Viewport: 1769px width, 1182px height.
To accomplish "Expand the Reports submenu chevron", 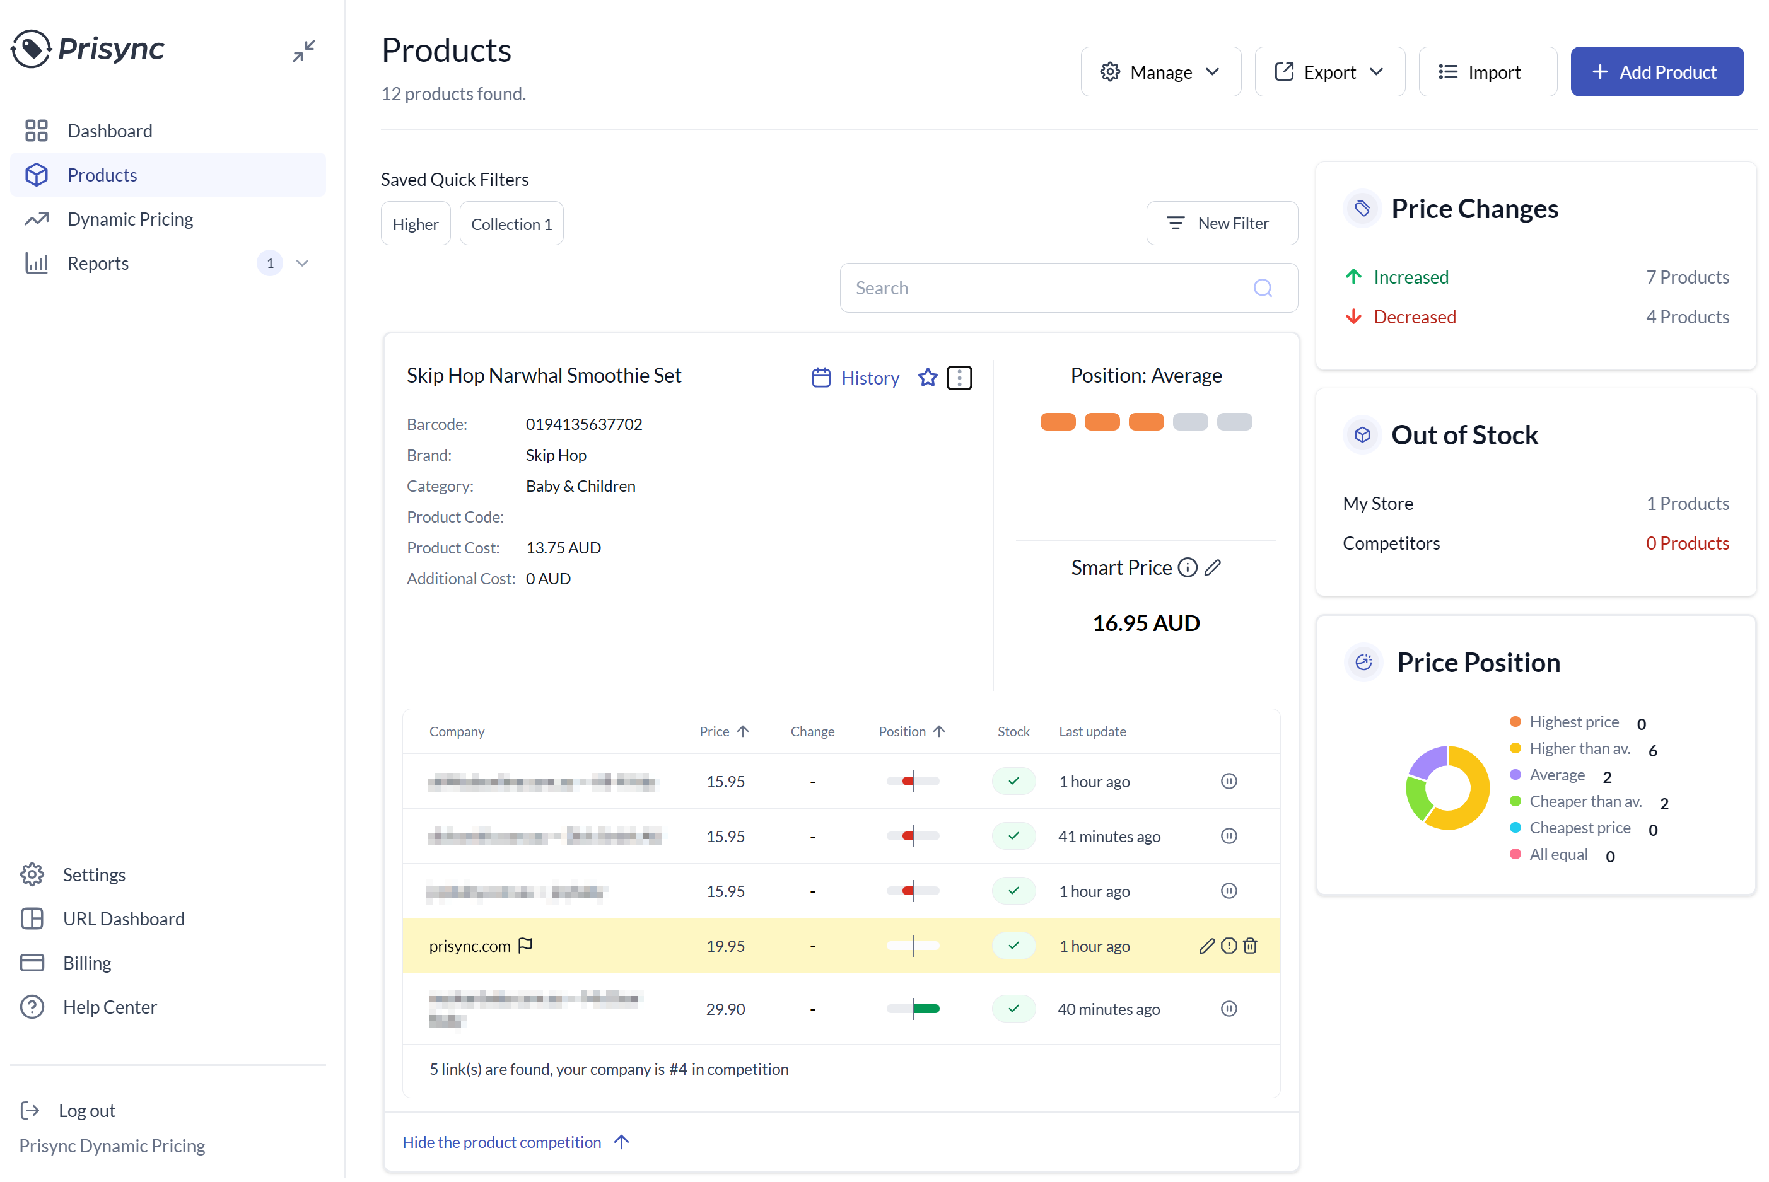I will click(302, 263).
